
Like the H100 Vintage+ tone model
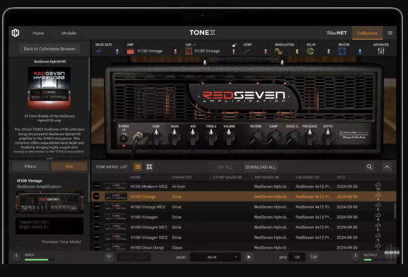378,215
